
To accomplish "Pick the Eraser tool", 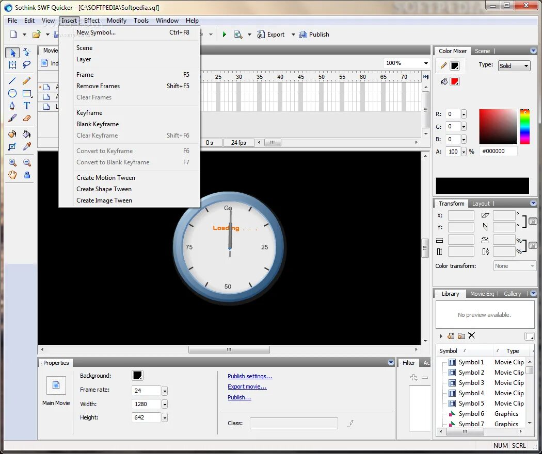I will 27,119.
